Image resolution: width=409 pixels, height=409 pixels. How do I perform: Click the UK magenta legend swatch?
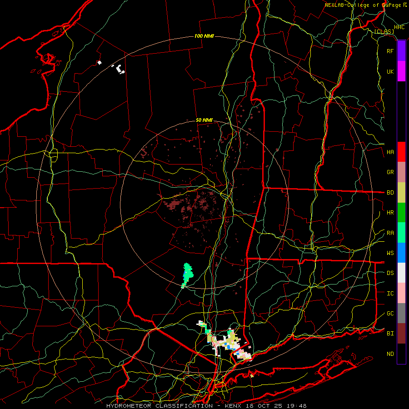click(x=401, y=71)
